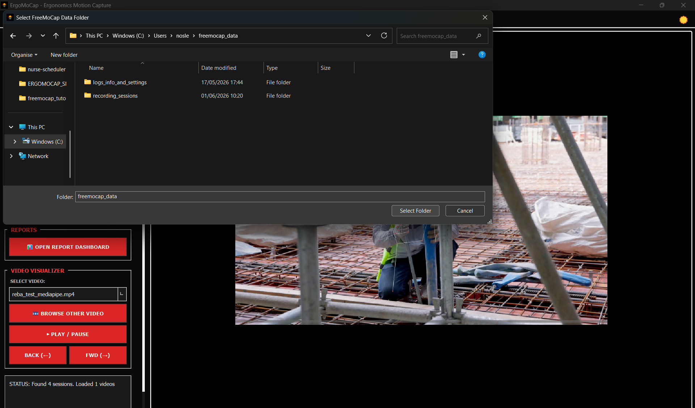This screenshot has width=695, height=408.
Task: Create a New folder
Action: click(x=64, y=55)
